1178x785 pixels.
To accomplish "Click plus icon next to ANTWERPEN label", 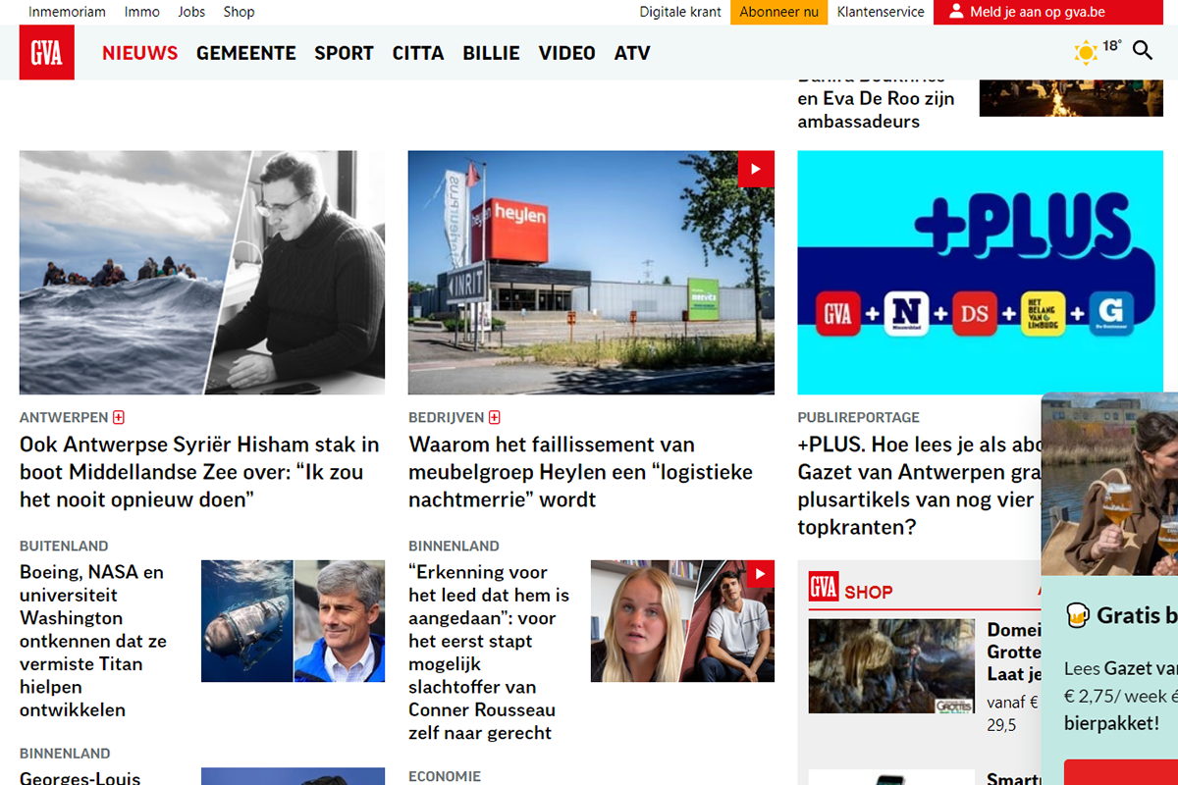I will click(119, 417).
